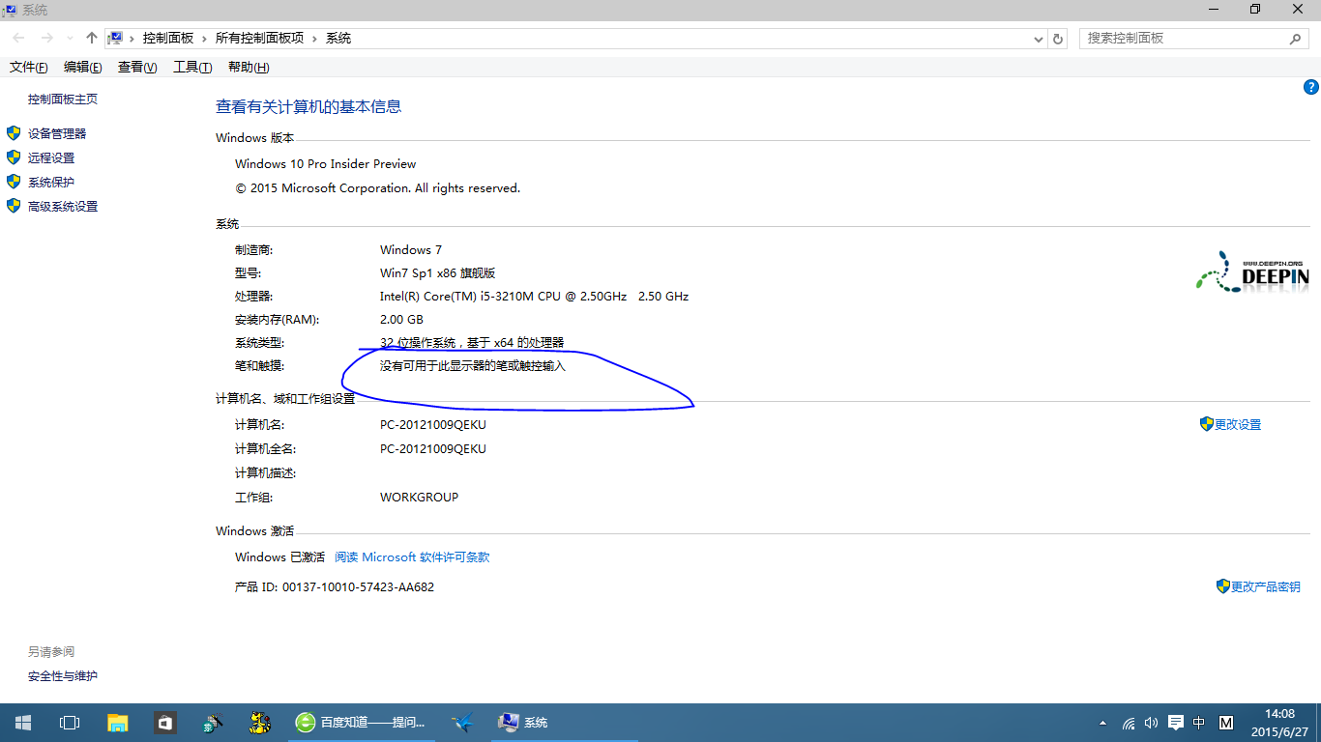The width and height of the screenshot is (1321, 742).
Task: Select the 2.00 GB RAM value
Action: coord(401,319)
